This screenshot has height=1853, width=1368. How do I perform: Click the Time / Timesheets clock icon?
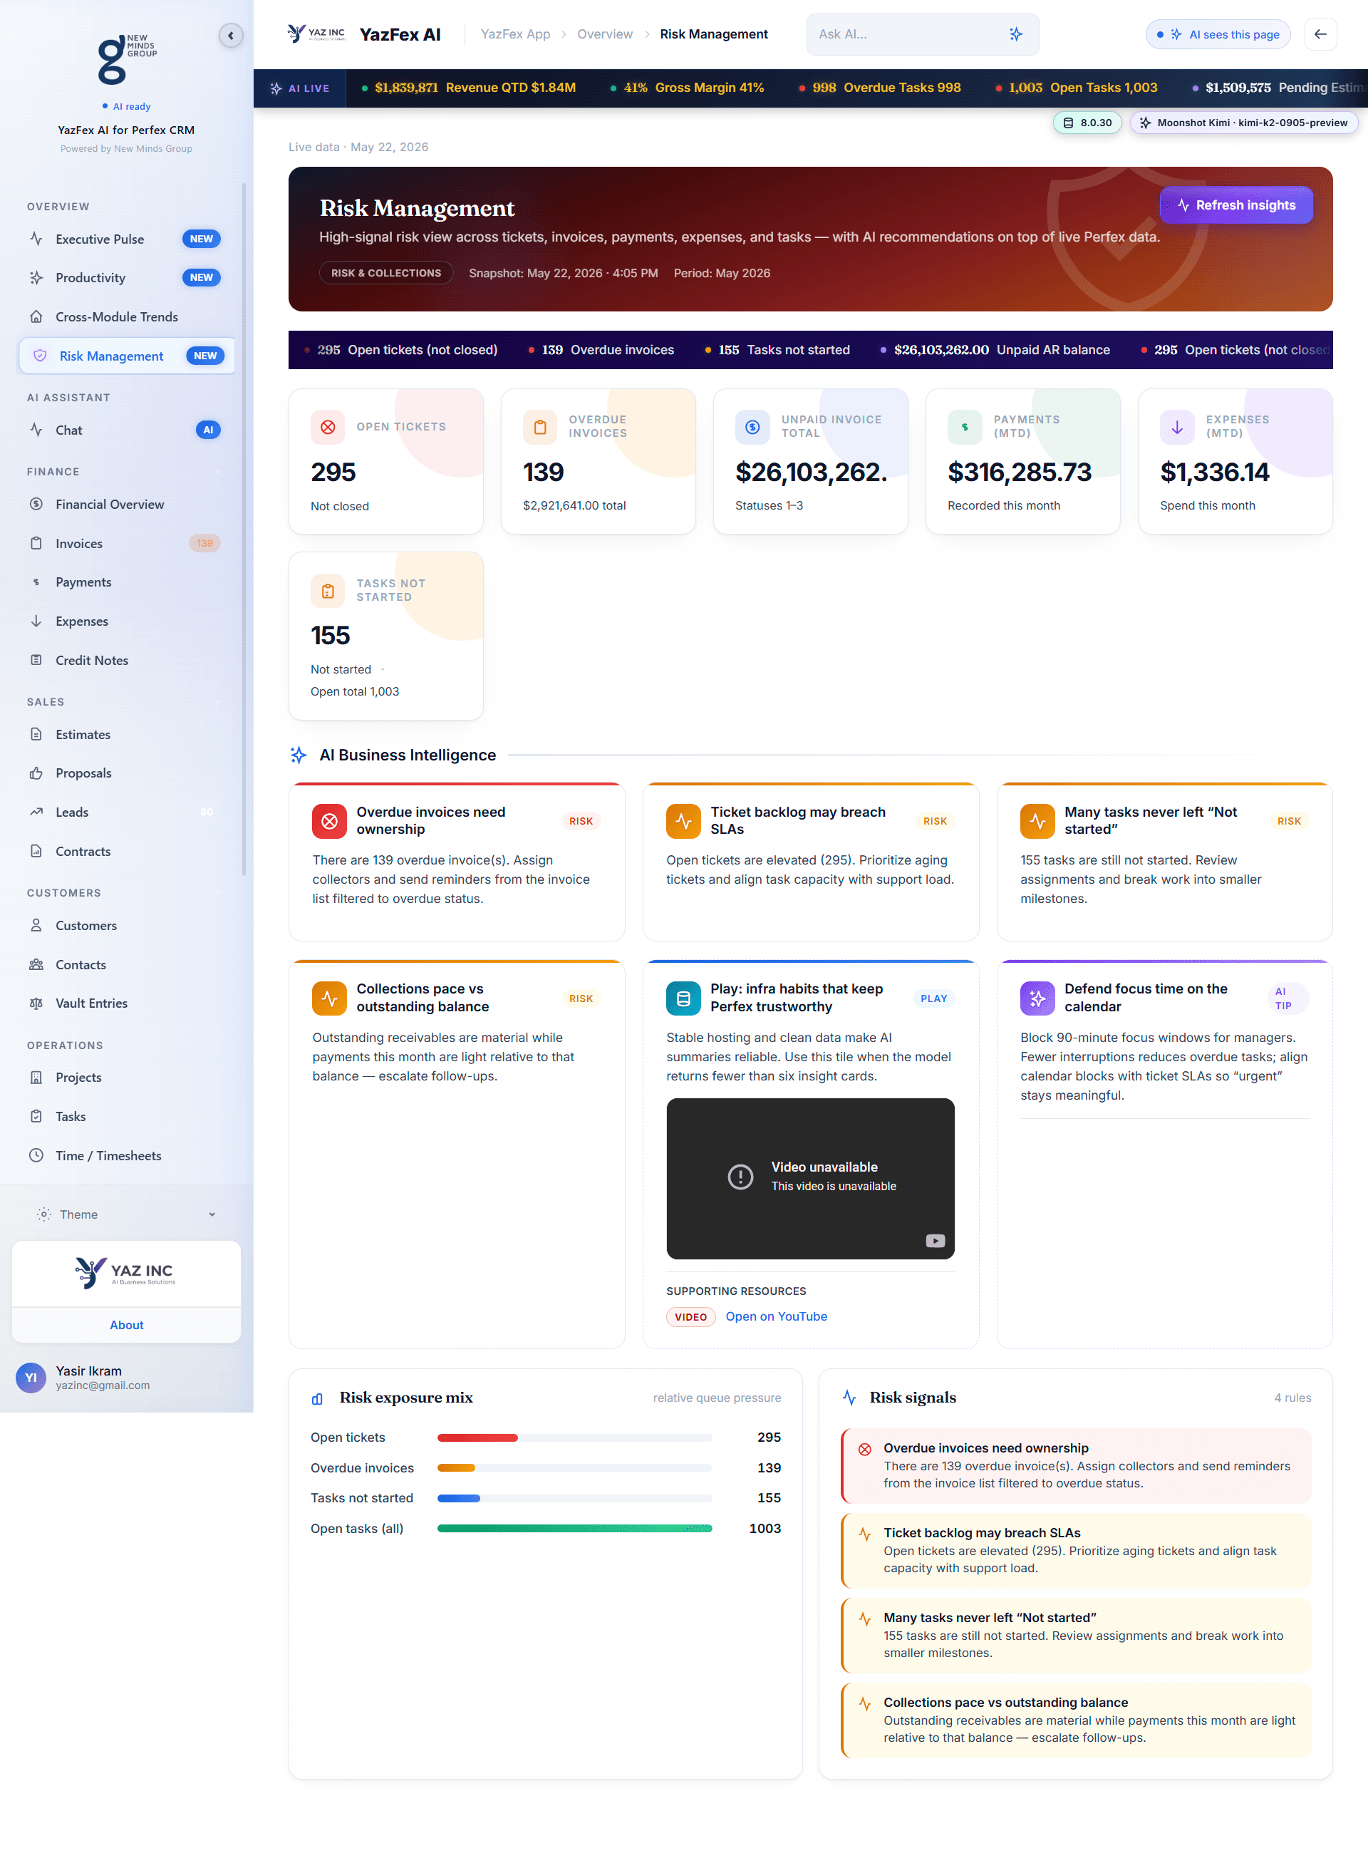coord(36,1155)
